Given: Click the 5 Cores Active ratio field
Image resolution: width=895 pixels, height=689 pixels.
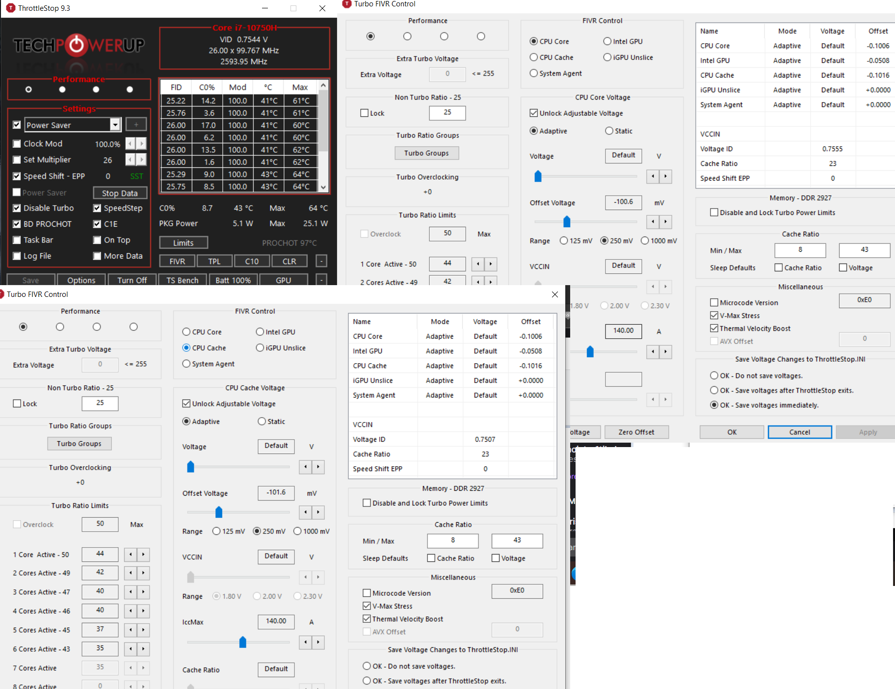Looking at the screenshot, I should pyautogui.click(x=100, y=630).
